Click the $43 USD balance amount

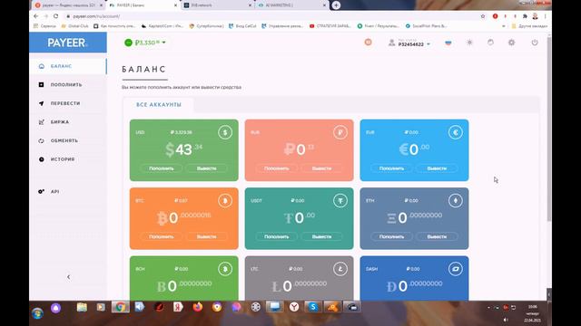point(183,149)
